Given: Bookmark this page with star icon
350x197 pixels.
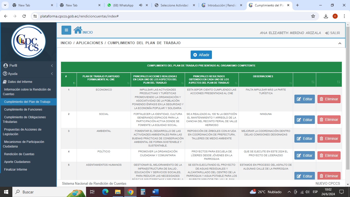Looking at the screenshot, I should click(x=313, y=16).
